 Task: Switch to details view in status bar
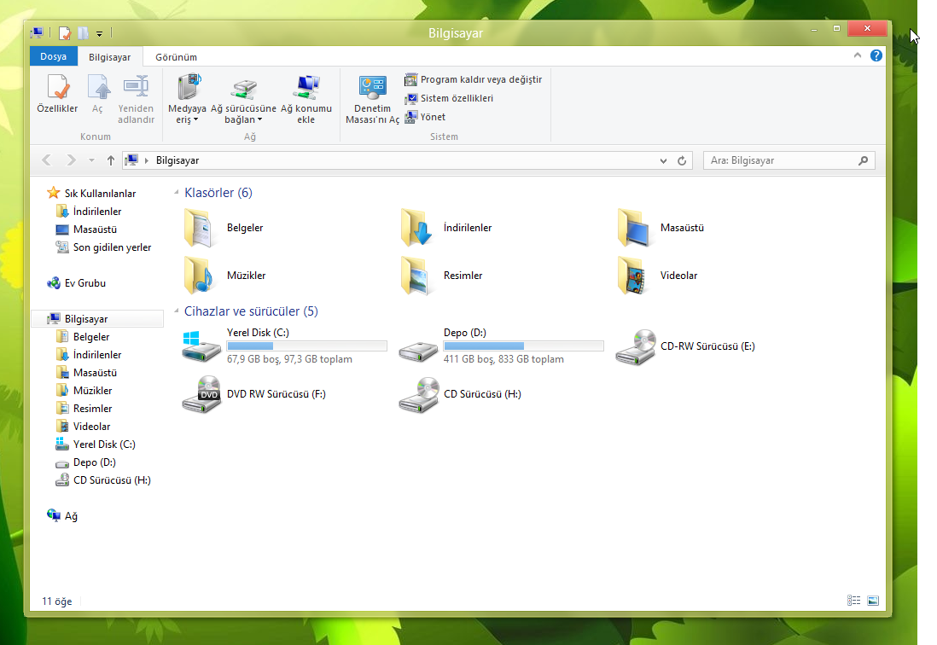click(853, 601)
